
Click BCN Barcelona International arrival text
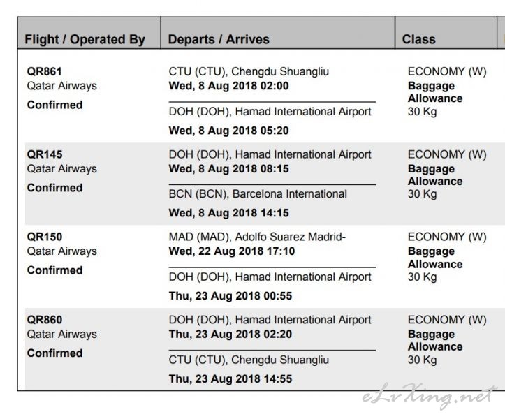point(258,194)
